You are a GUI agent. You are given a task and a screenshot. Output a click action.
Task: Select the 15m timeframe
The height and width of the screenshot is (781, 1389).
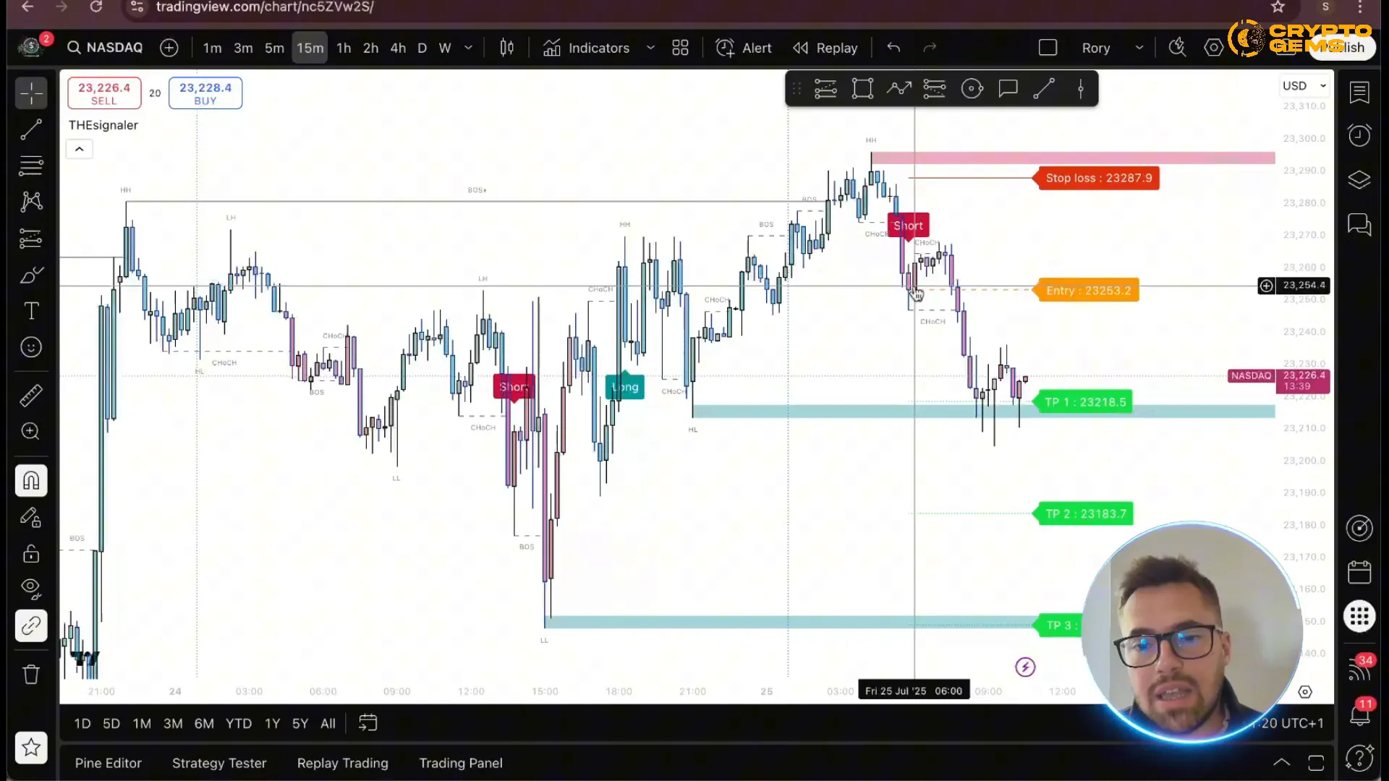(x=310, y=48)
